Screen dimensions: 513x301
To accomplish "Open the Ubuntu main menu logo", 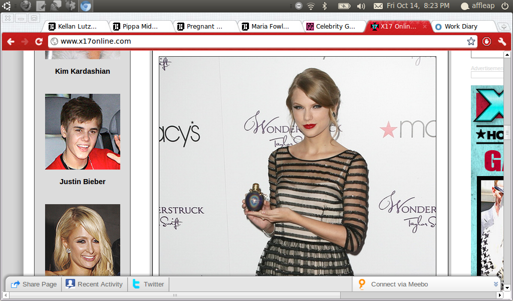I will click(6, 6).
